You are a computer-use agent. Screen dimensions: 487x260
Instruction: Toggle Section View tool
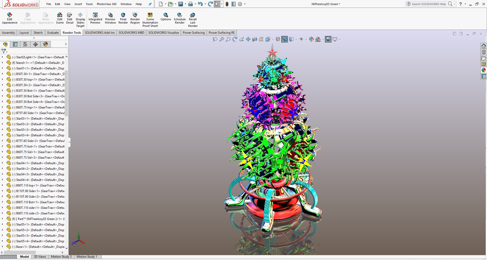coord(255,39)
